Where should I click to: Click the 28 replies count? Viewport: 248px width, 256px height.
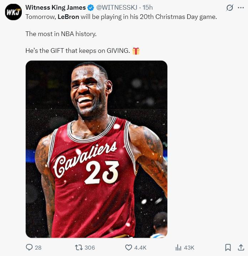(x=38, y=247)
